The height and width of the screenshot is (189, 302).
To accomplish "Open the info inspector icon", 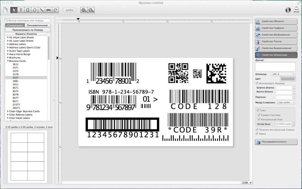I will coord(288,10).
